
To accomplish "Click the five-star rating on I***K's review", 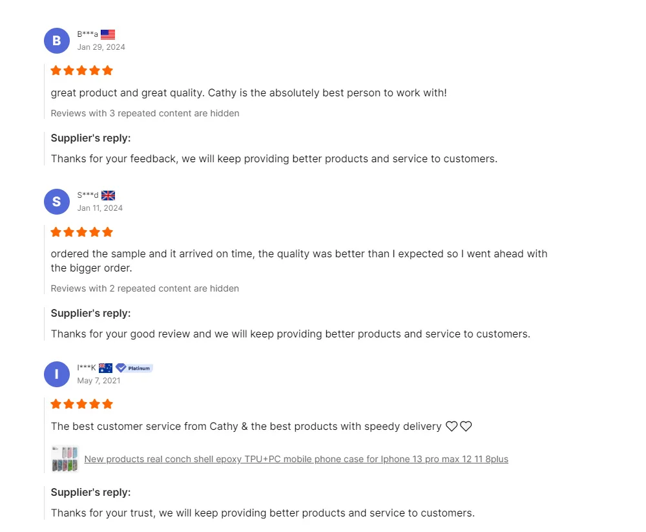I will [81, 404].
